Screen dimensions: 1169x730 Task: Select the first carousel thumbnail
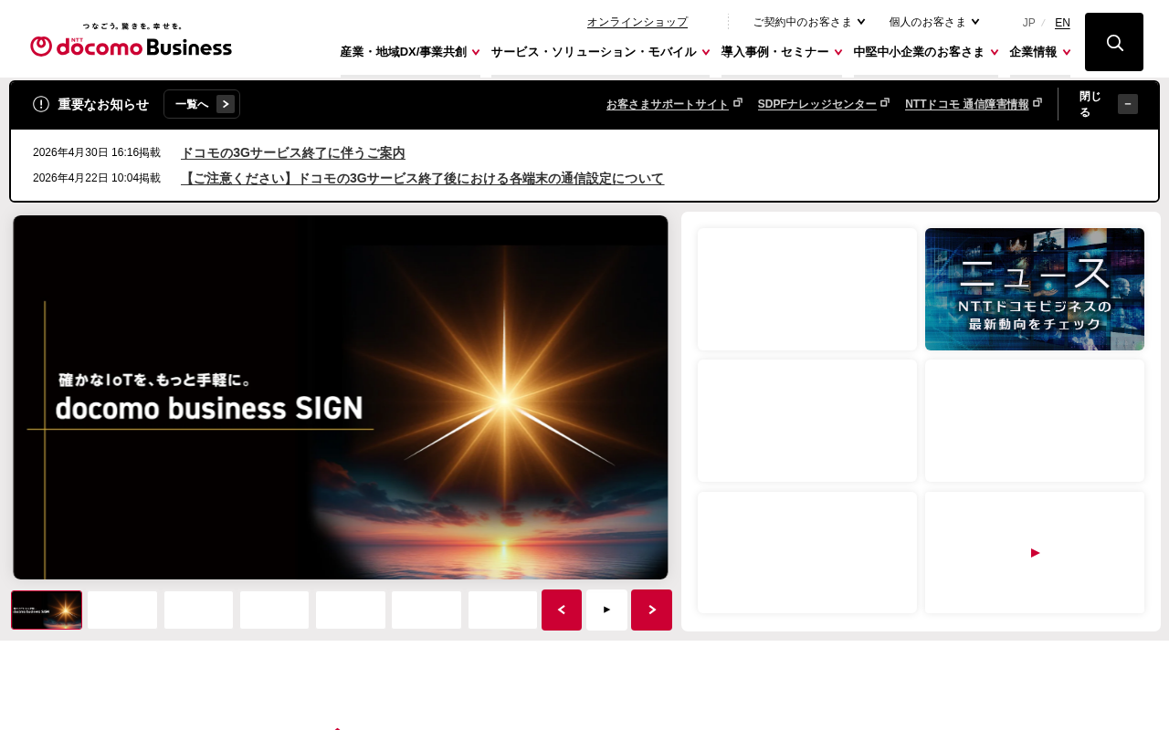point(47,610)
